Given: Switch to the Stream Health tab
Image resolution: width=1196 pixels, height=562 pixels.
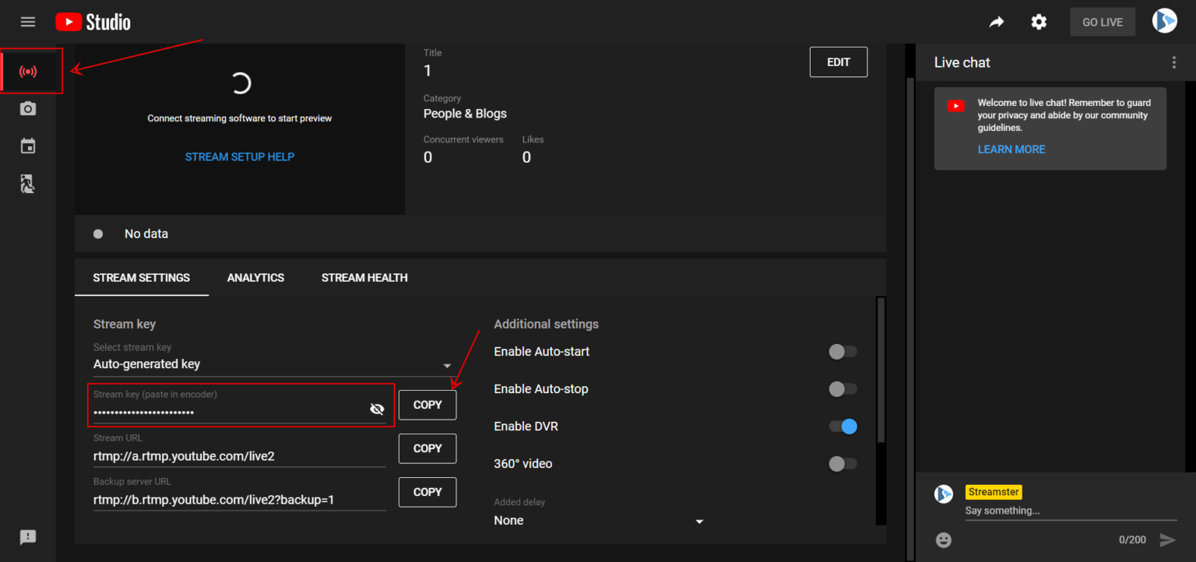Looking at the screenshot, I should [364, 277].
